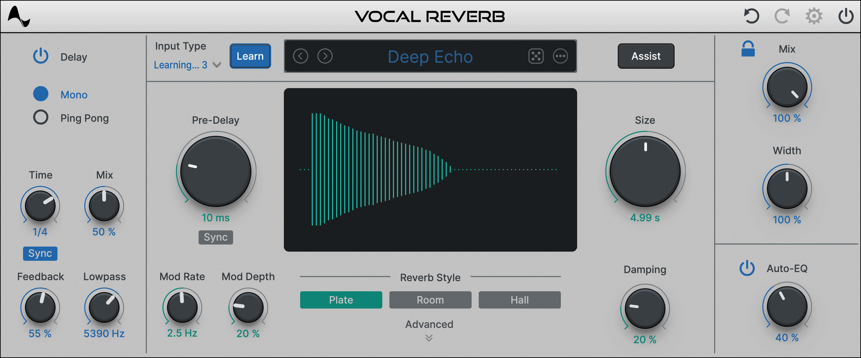
Task: Select the Room reverb style
Action: 430,300
